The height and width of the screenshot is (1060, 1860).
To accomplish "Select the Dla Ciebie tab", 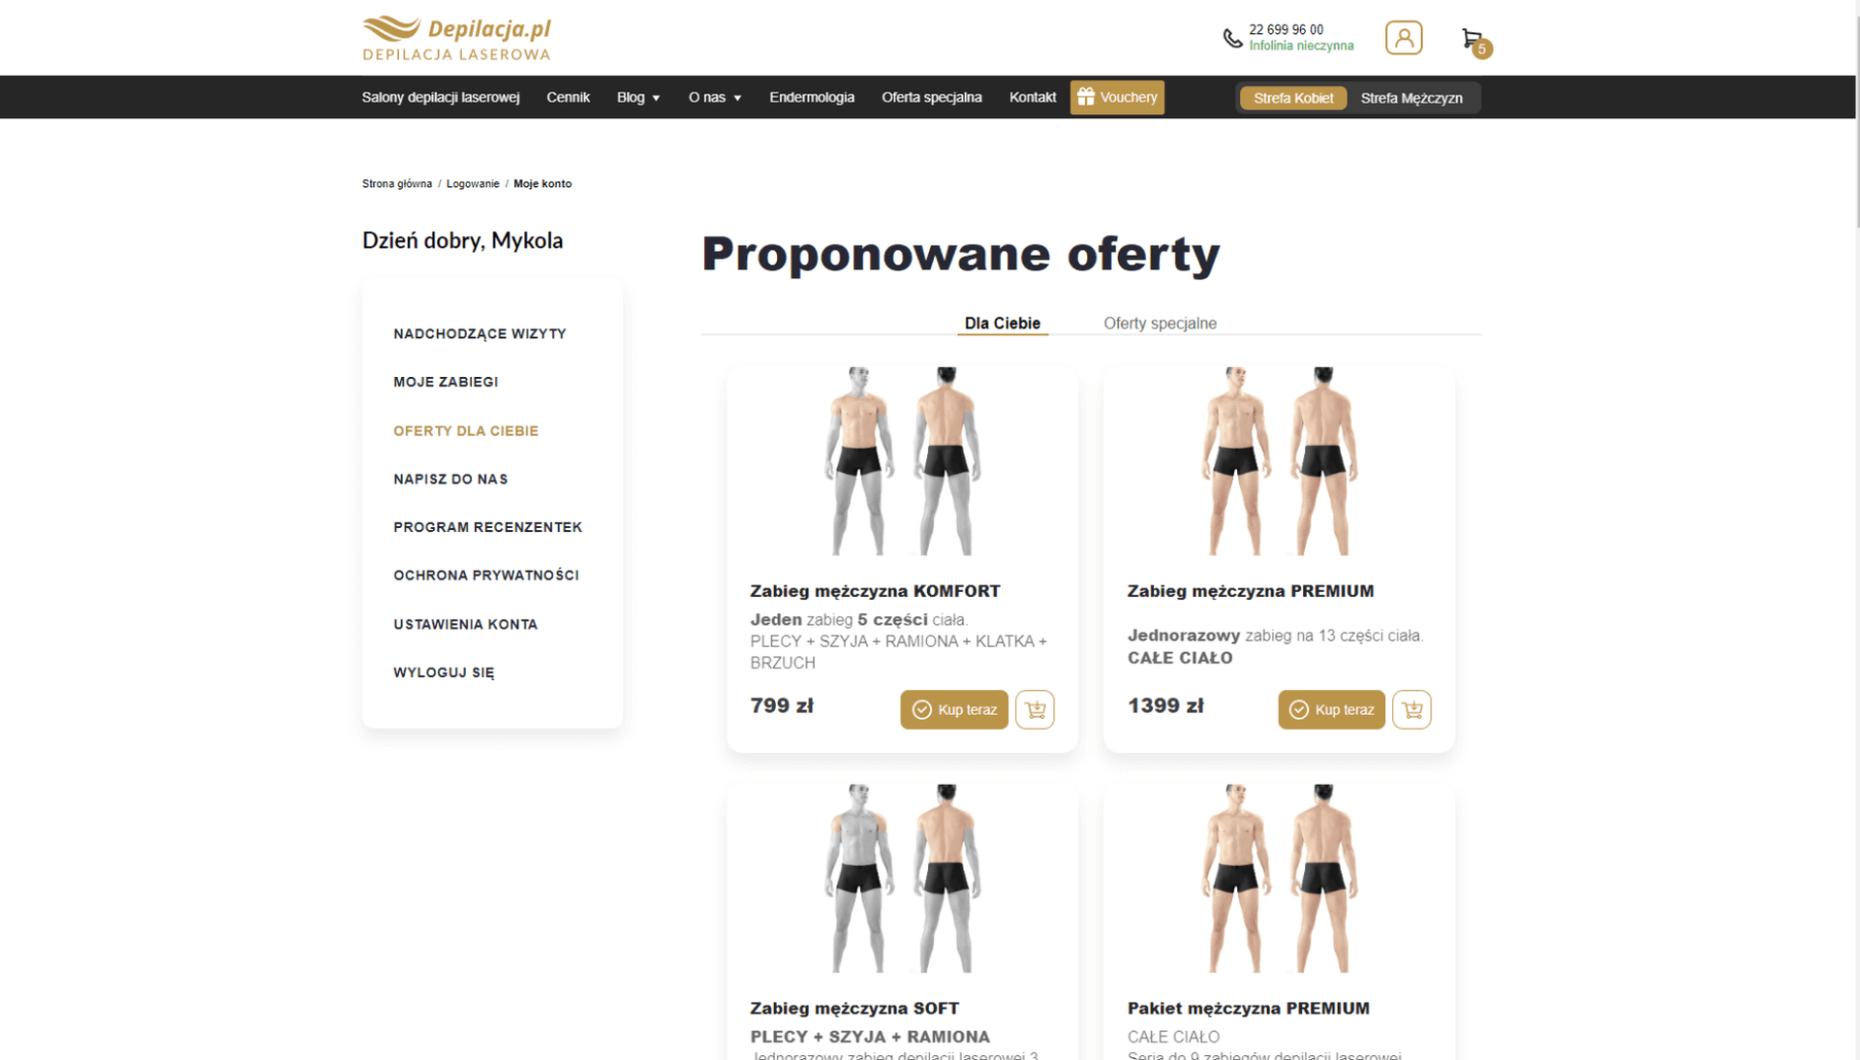I will 1003,323.
